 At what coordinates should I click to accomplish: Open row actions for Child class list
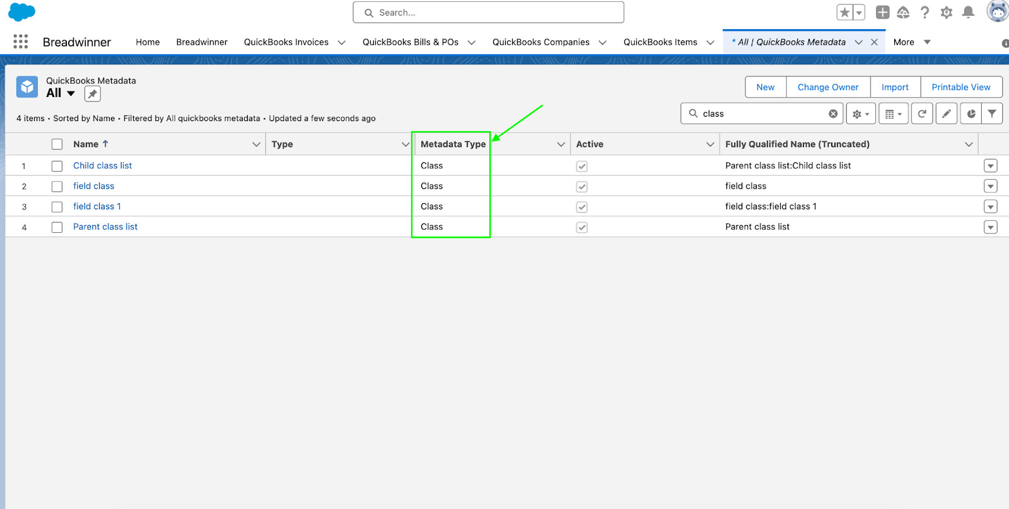pos(991,166)
